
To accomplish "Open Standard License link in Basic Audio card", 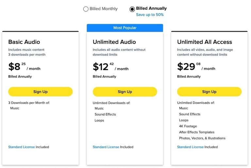I will [22, 147].
